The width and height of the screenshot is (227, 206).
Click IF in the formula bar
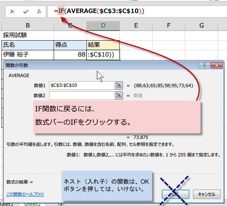tap(62, 12)
